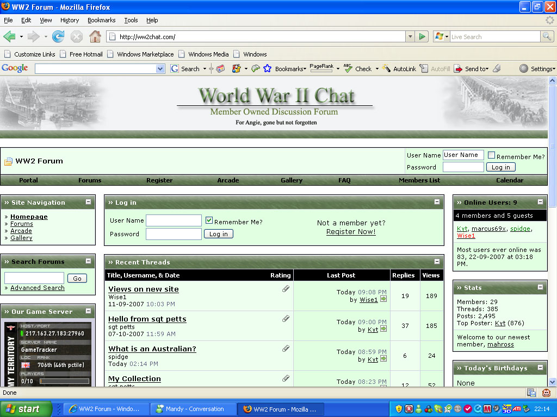Click the green Go arrow beside address bar
The width and height of the screenshot is (557, 417).
click(x=422, y=36)
